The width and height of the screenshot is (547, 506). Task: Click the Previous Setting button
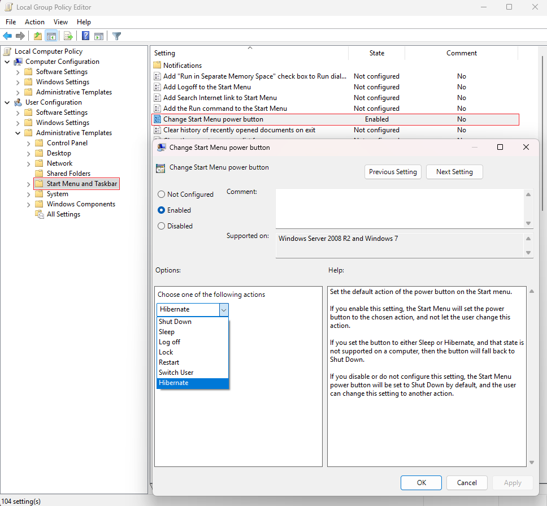click(393, 172)
